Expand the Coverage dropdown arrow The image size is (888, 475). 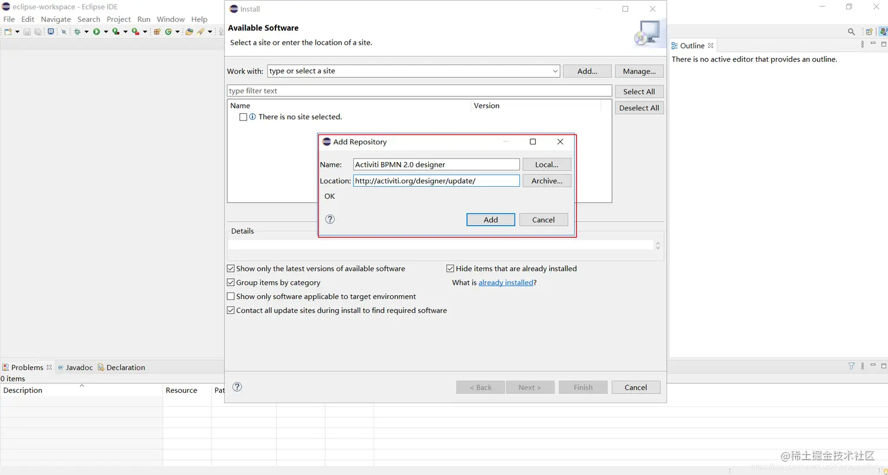coord(125,32)
